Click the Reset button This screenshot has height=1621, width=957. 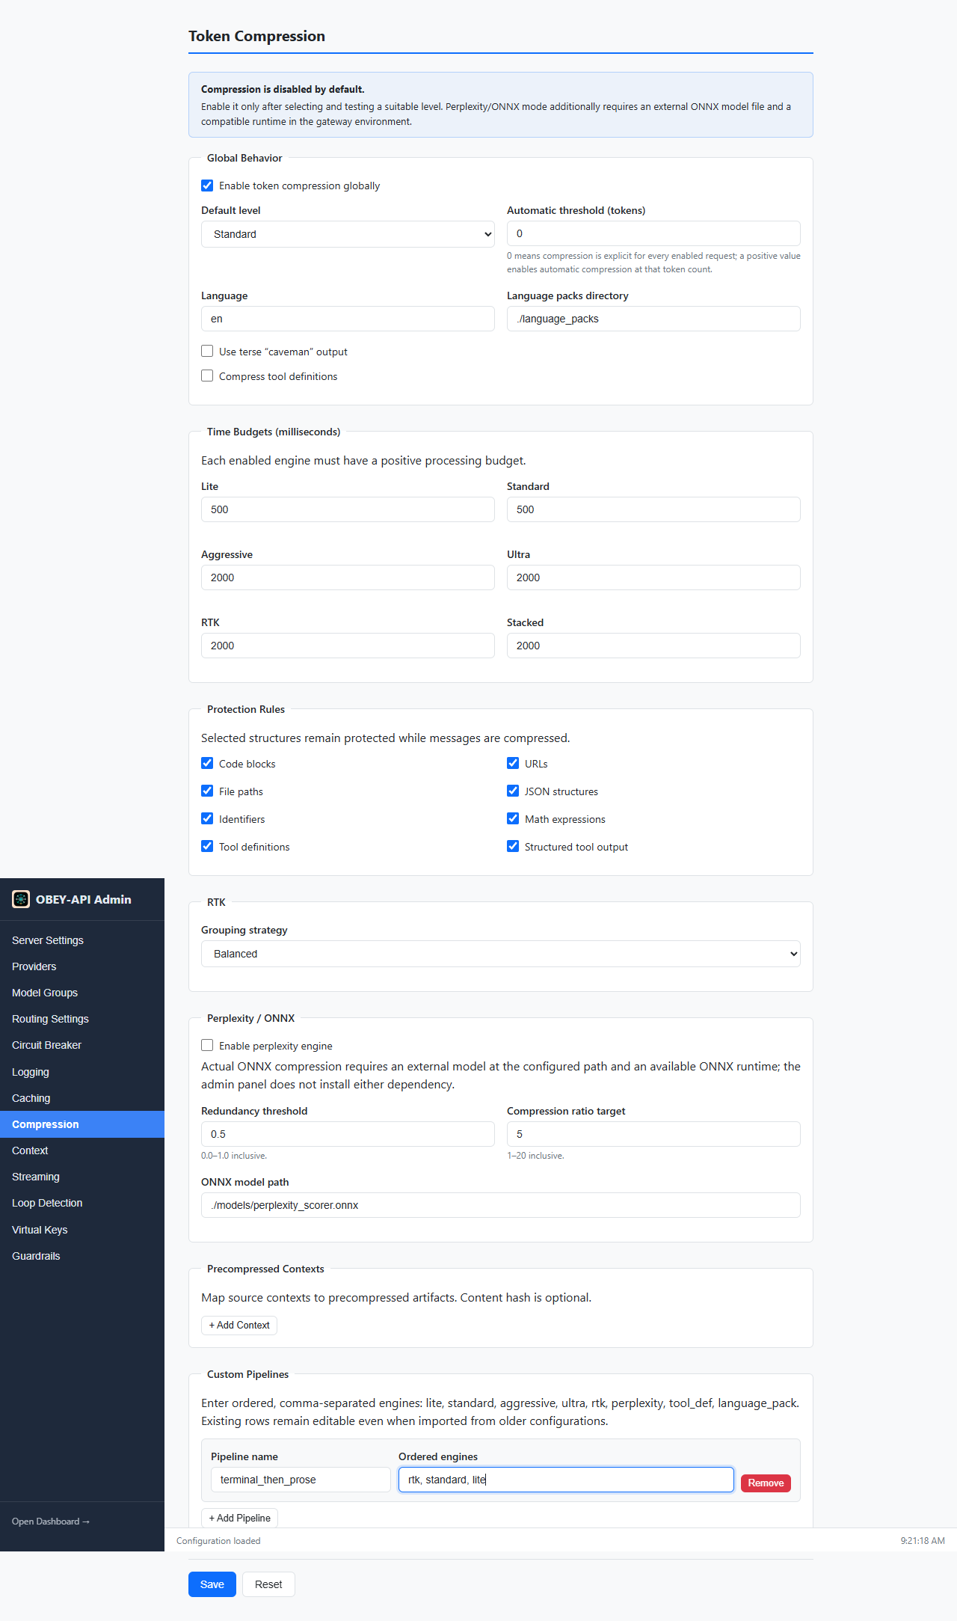pos(268,1584)
